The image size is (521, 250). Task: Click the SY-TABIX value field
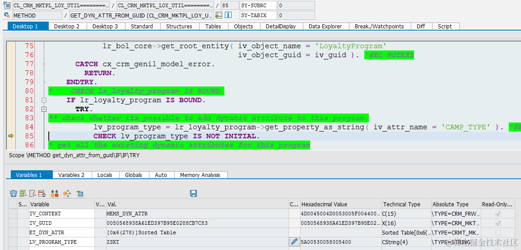click(x=296, y=15)
